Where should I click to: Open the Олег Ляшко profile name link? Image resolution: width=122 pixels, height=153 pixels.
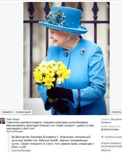[x=13, y=119]
